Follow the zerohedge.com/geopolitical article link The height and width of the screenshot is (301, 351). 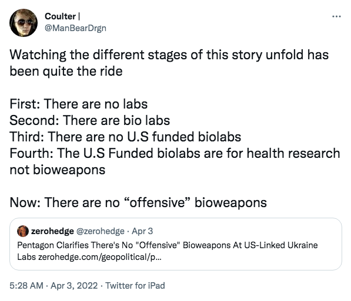100,257
